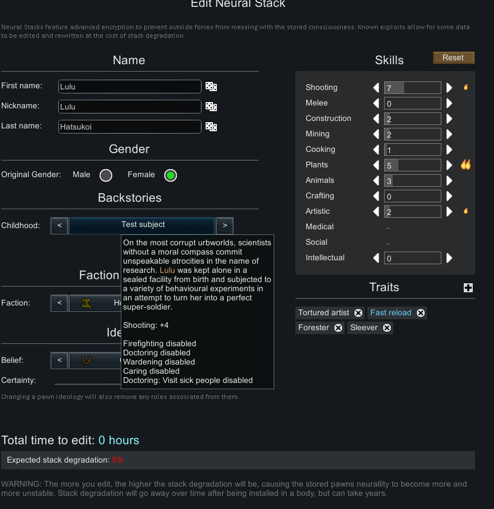
Task: Increase the Cooking skill level
Action: tap(449, 150)
